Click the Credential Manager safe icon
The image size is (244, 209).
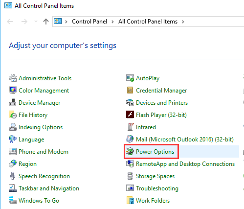click(x=130, y=90)
